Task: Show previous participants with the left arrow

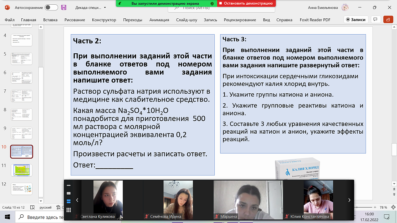Action: coord(77,200)
